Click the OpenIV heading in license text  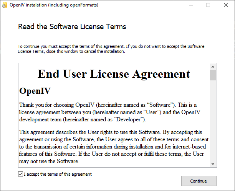tap(35, 91)
